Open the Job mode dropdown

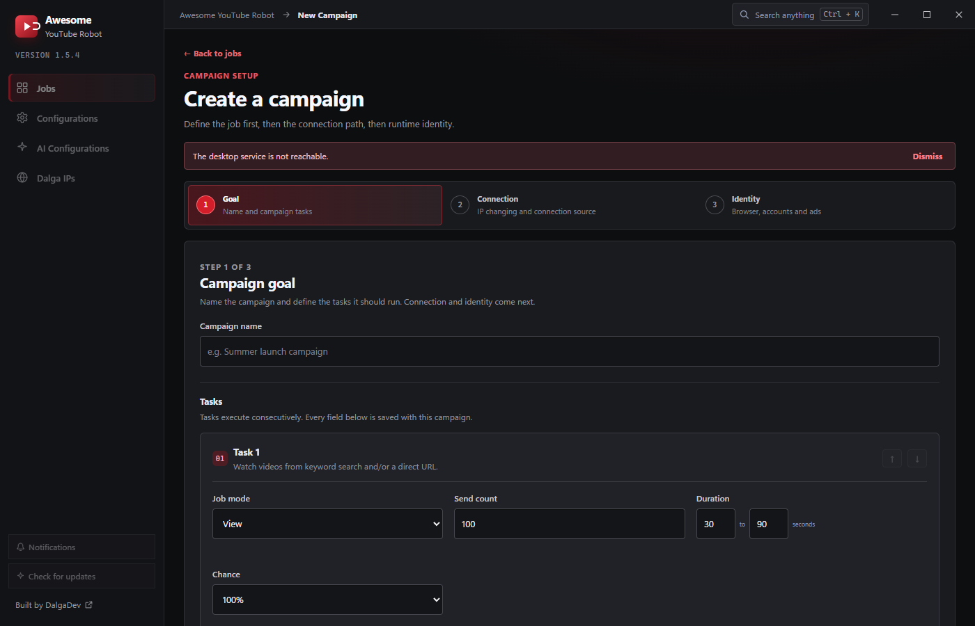click(x=327, y=524)
